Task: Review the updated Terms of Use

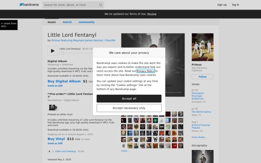Action: coord(152,14)
